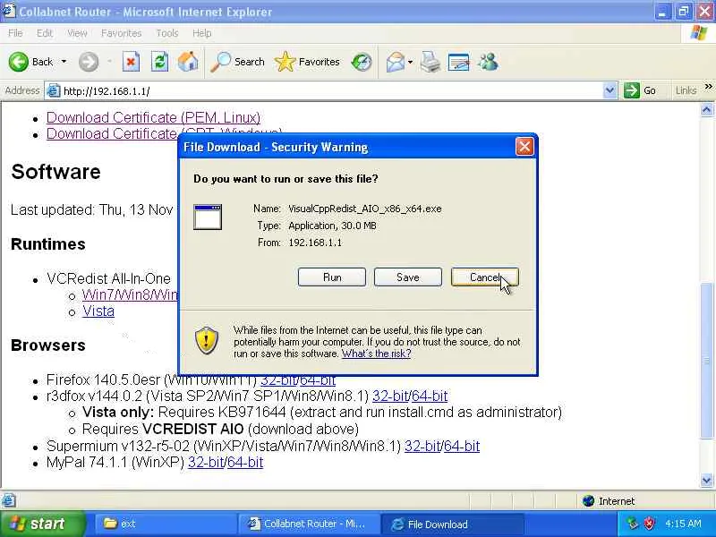Click the "Application, 30.0 MB" type text

click(x=332, y=226)
